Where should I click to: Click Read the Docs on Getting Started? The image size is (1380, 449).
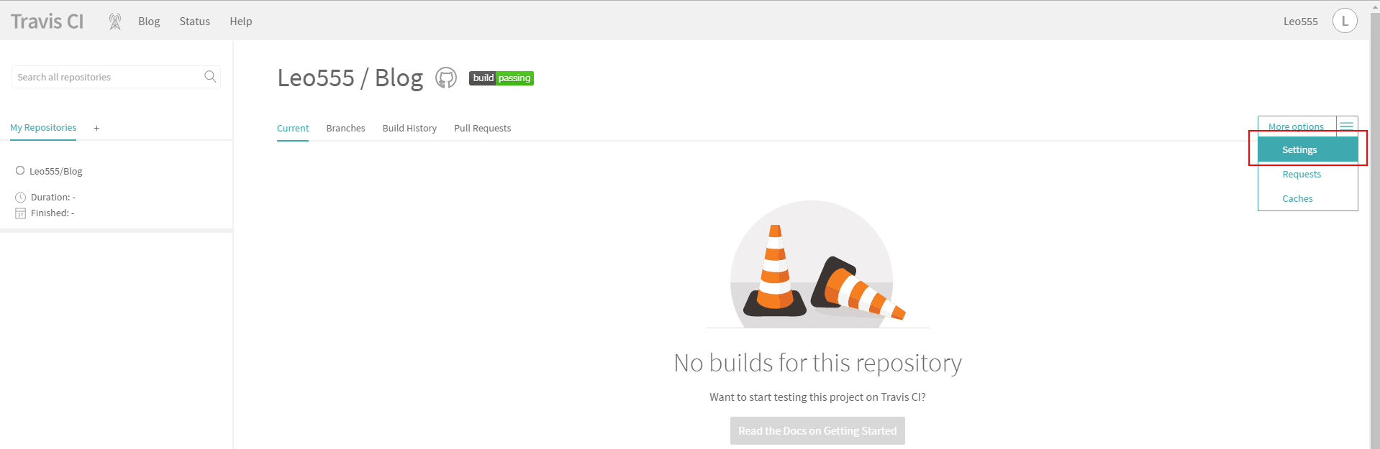coord(817,431)
